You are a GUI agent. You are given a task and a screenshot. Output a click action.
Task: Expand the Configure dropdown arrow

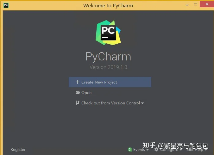coord(181,150)
